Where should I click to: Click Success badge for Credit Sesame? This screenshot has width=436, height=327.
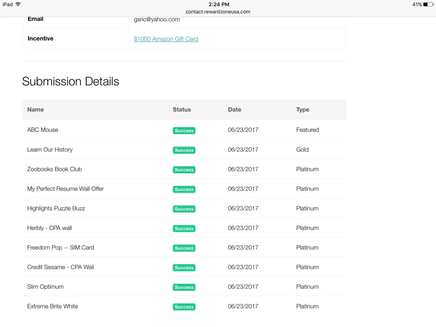(184, 268)
